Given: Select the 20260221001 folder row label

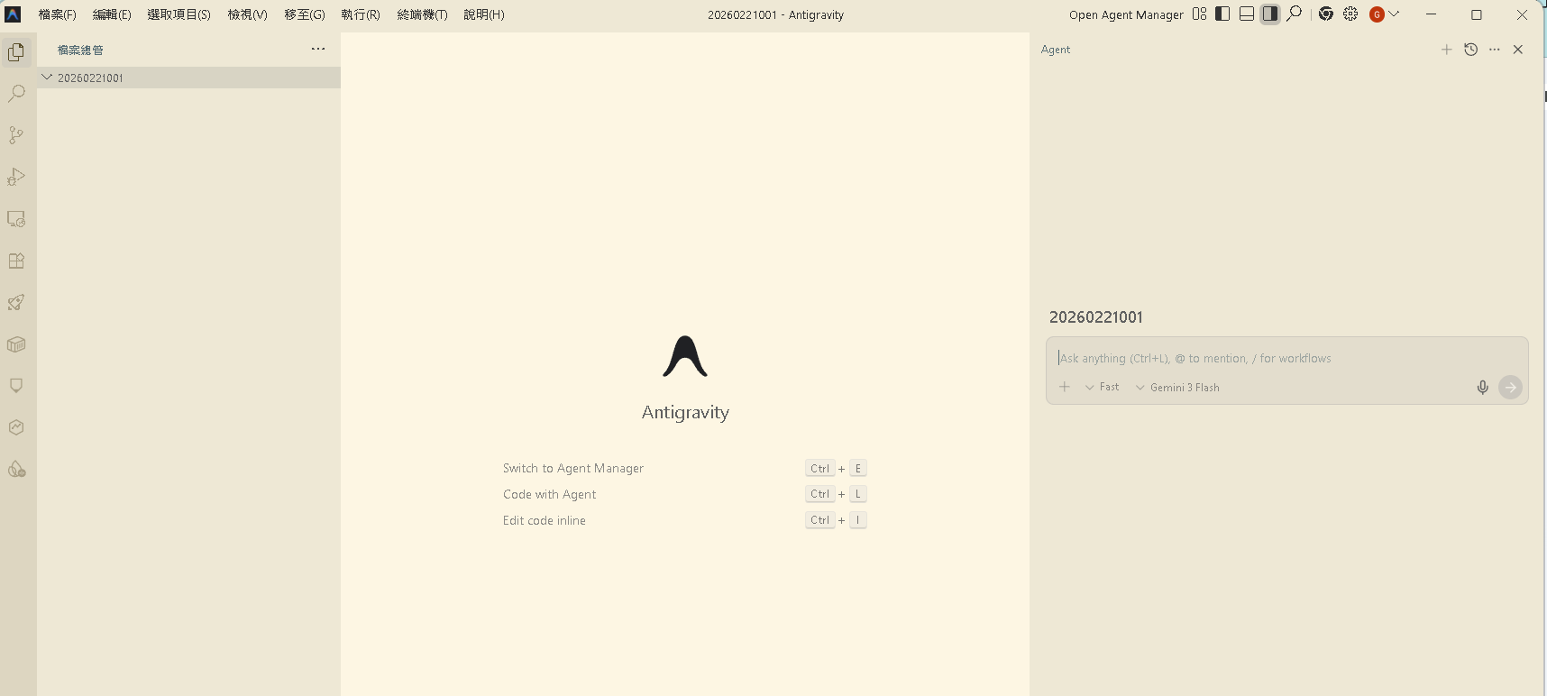Looking at the screenshot, I should tap(90, 78).
